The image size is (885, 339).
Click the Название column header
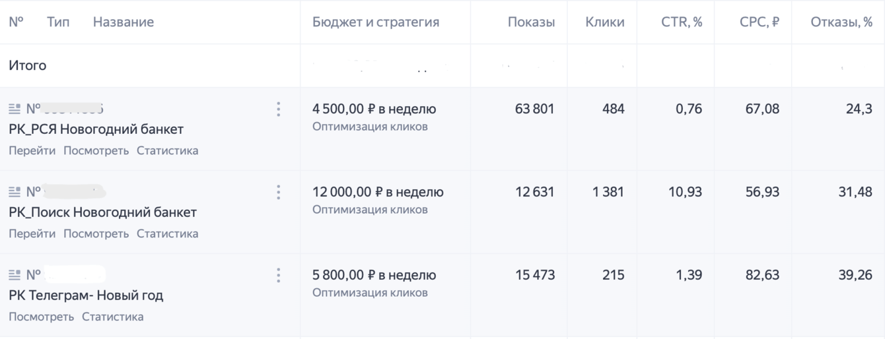[123, 22]
